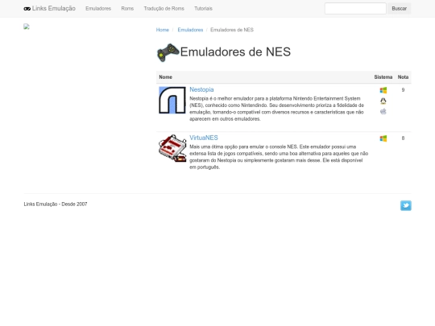The height and width of the screenshot is (326, 435).
Task: Click the Links Emulação brand logo
Action: (49, 9)
